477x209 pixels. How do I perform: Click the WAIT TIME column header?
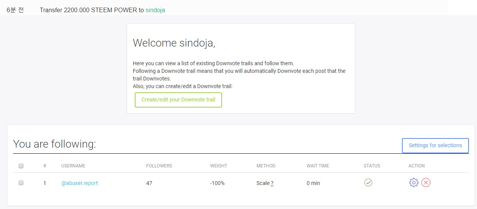(318, 166)
